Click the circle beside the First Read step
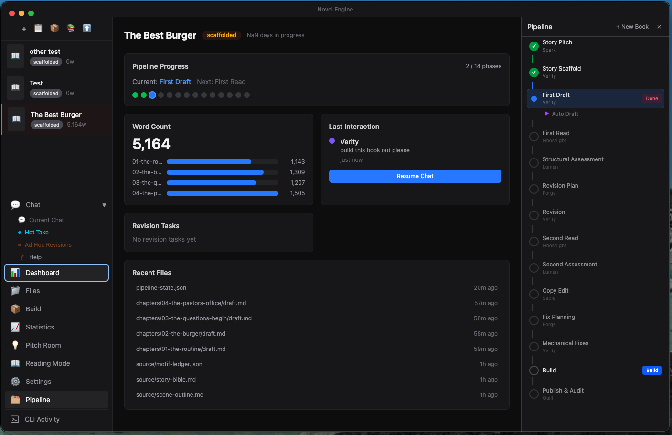 click(x=533, y=137)
